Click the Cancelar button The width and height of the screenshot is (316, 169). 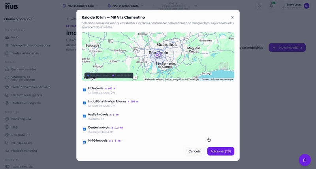195,151
